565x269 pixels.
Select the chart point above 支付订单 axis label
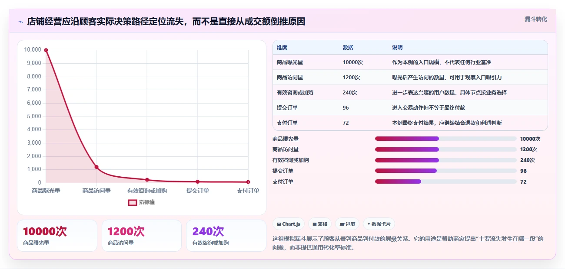248,182
